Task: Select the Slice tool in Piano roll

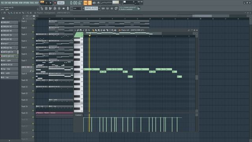Action: pos(107,30)
